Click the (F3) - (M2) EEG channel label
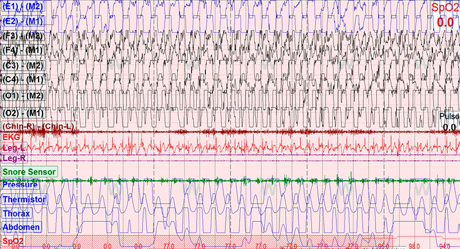The height and width of the screenshot is (249, 460). 24,36
